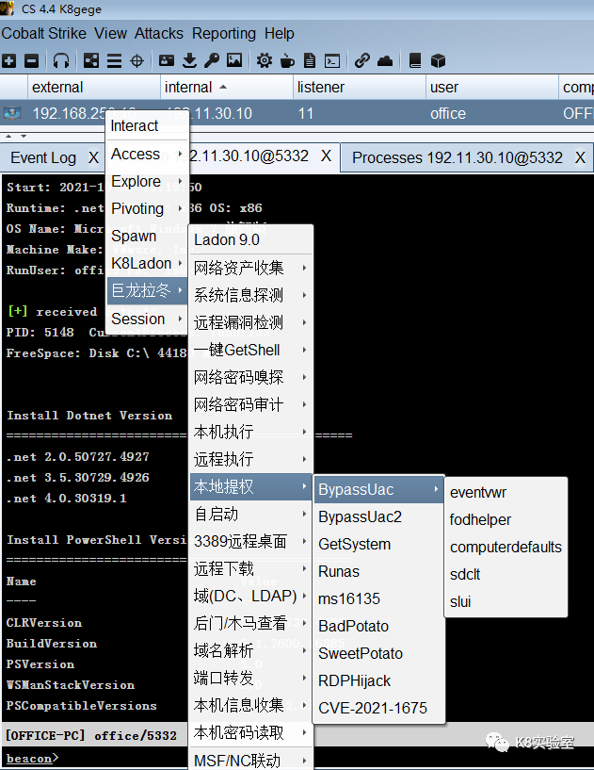This screenshot has width=594, height=770.
Task: Expand the Access submenu
Action: pyautogui.click(x=147, y=155)
